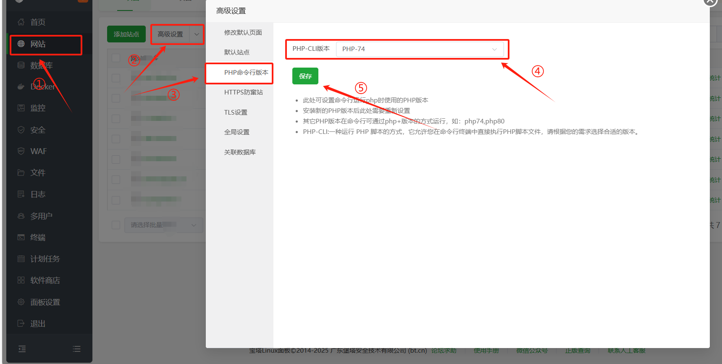Select the PHP命令行版本 tab
This screenshot has width=722, height=364.
(x=246, y=73)
